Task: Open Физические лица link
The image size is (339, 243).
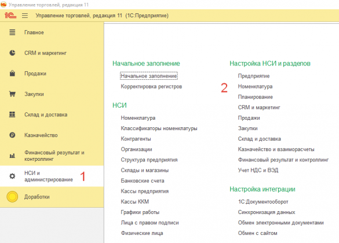Action: coord(142,233)
